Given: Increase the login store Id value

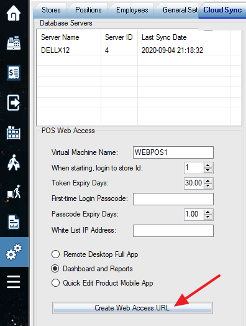Looking at the screenshot, I should coord(208,165).
